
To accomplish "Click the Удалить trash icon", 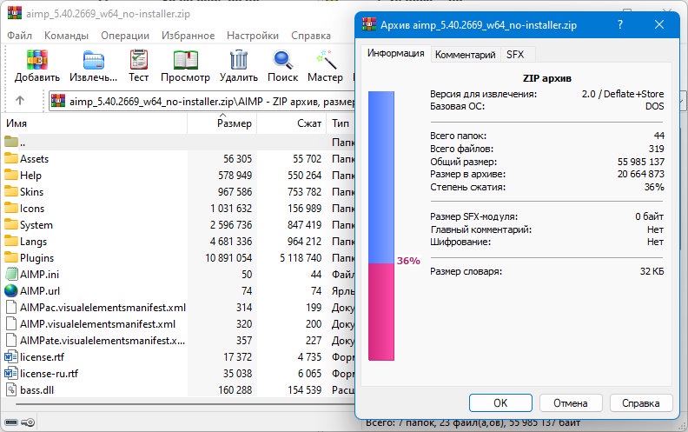I will 239,60.
